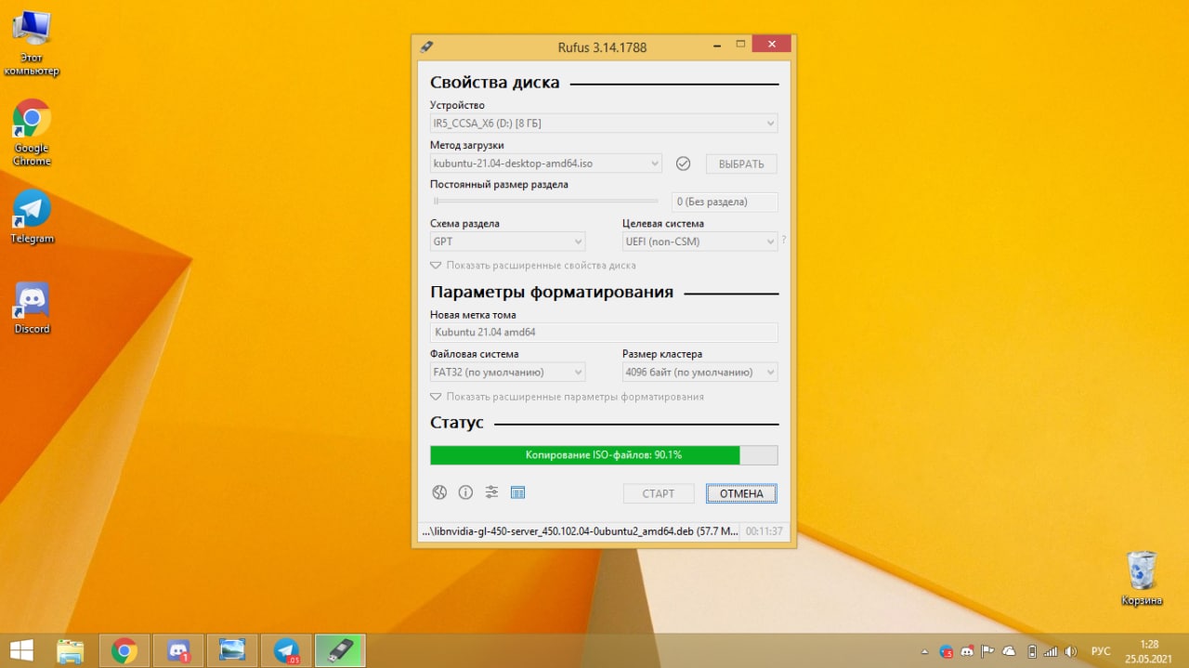Open Rufus language selection globe icon

439,492
